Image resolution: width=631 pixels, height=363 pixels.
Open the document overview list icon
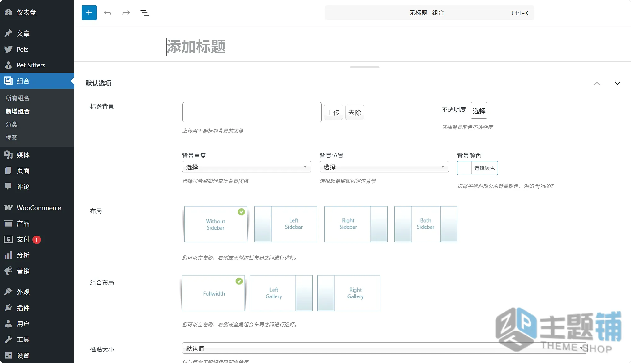pyautogui.click(x=145, y=13)
